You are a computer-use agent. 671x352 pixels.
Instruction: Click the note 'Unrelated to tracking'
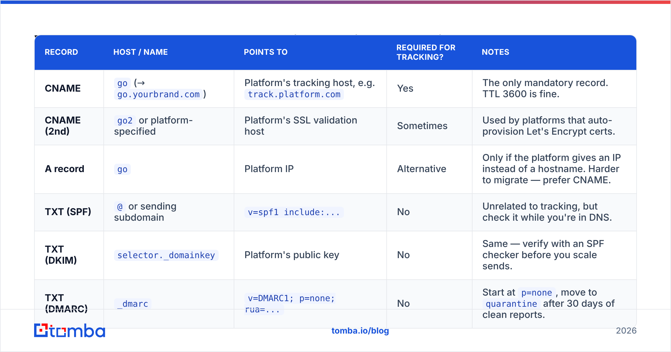pyautogui.click(x=547, y=212)
